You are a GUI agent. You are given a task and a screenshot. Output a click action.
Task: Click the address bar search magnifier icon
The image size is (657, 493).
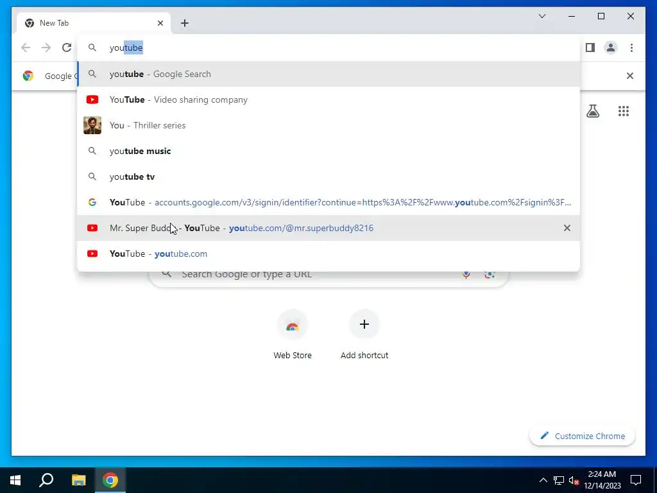92,48
